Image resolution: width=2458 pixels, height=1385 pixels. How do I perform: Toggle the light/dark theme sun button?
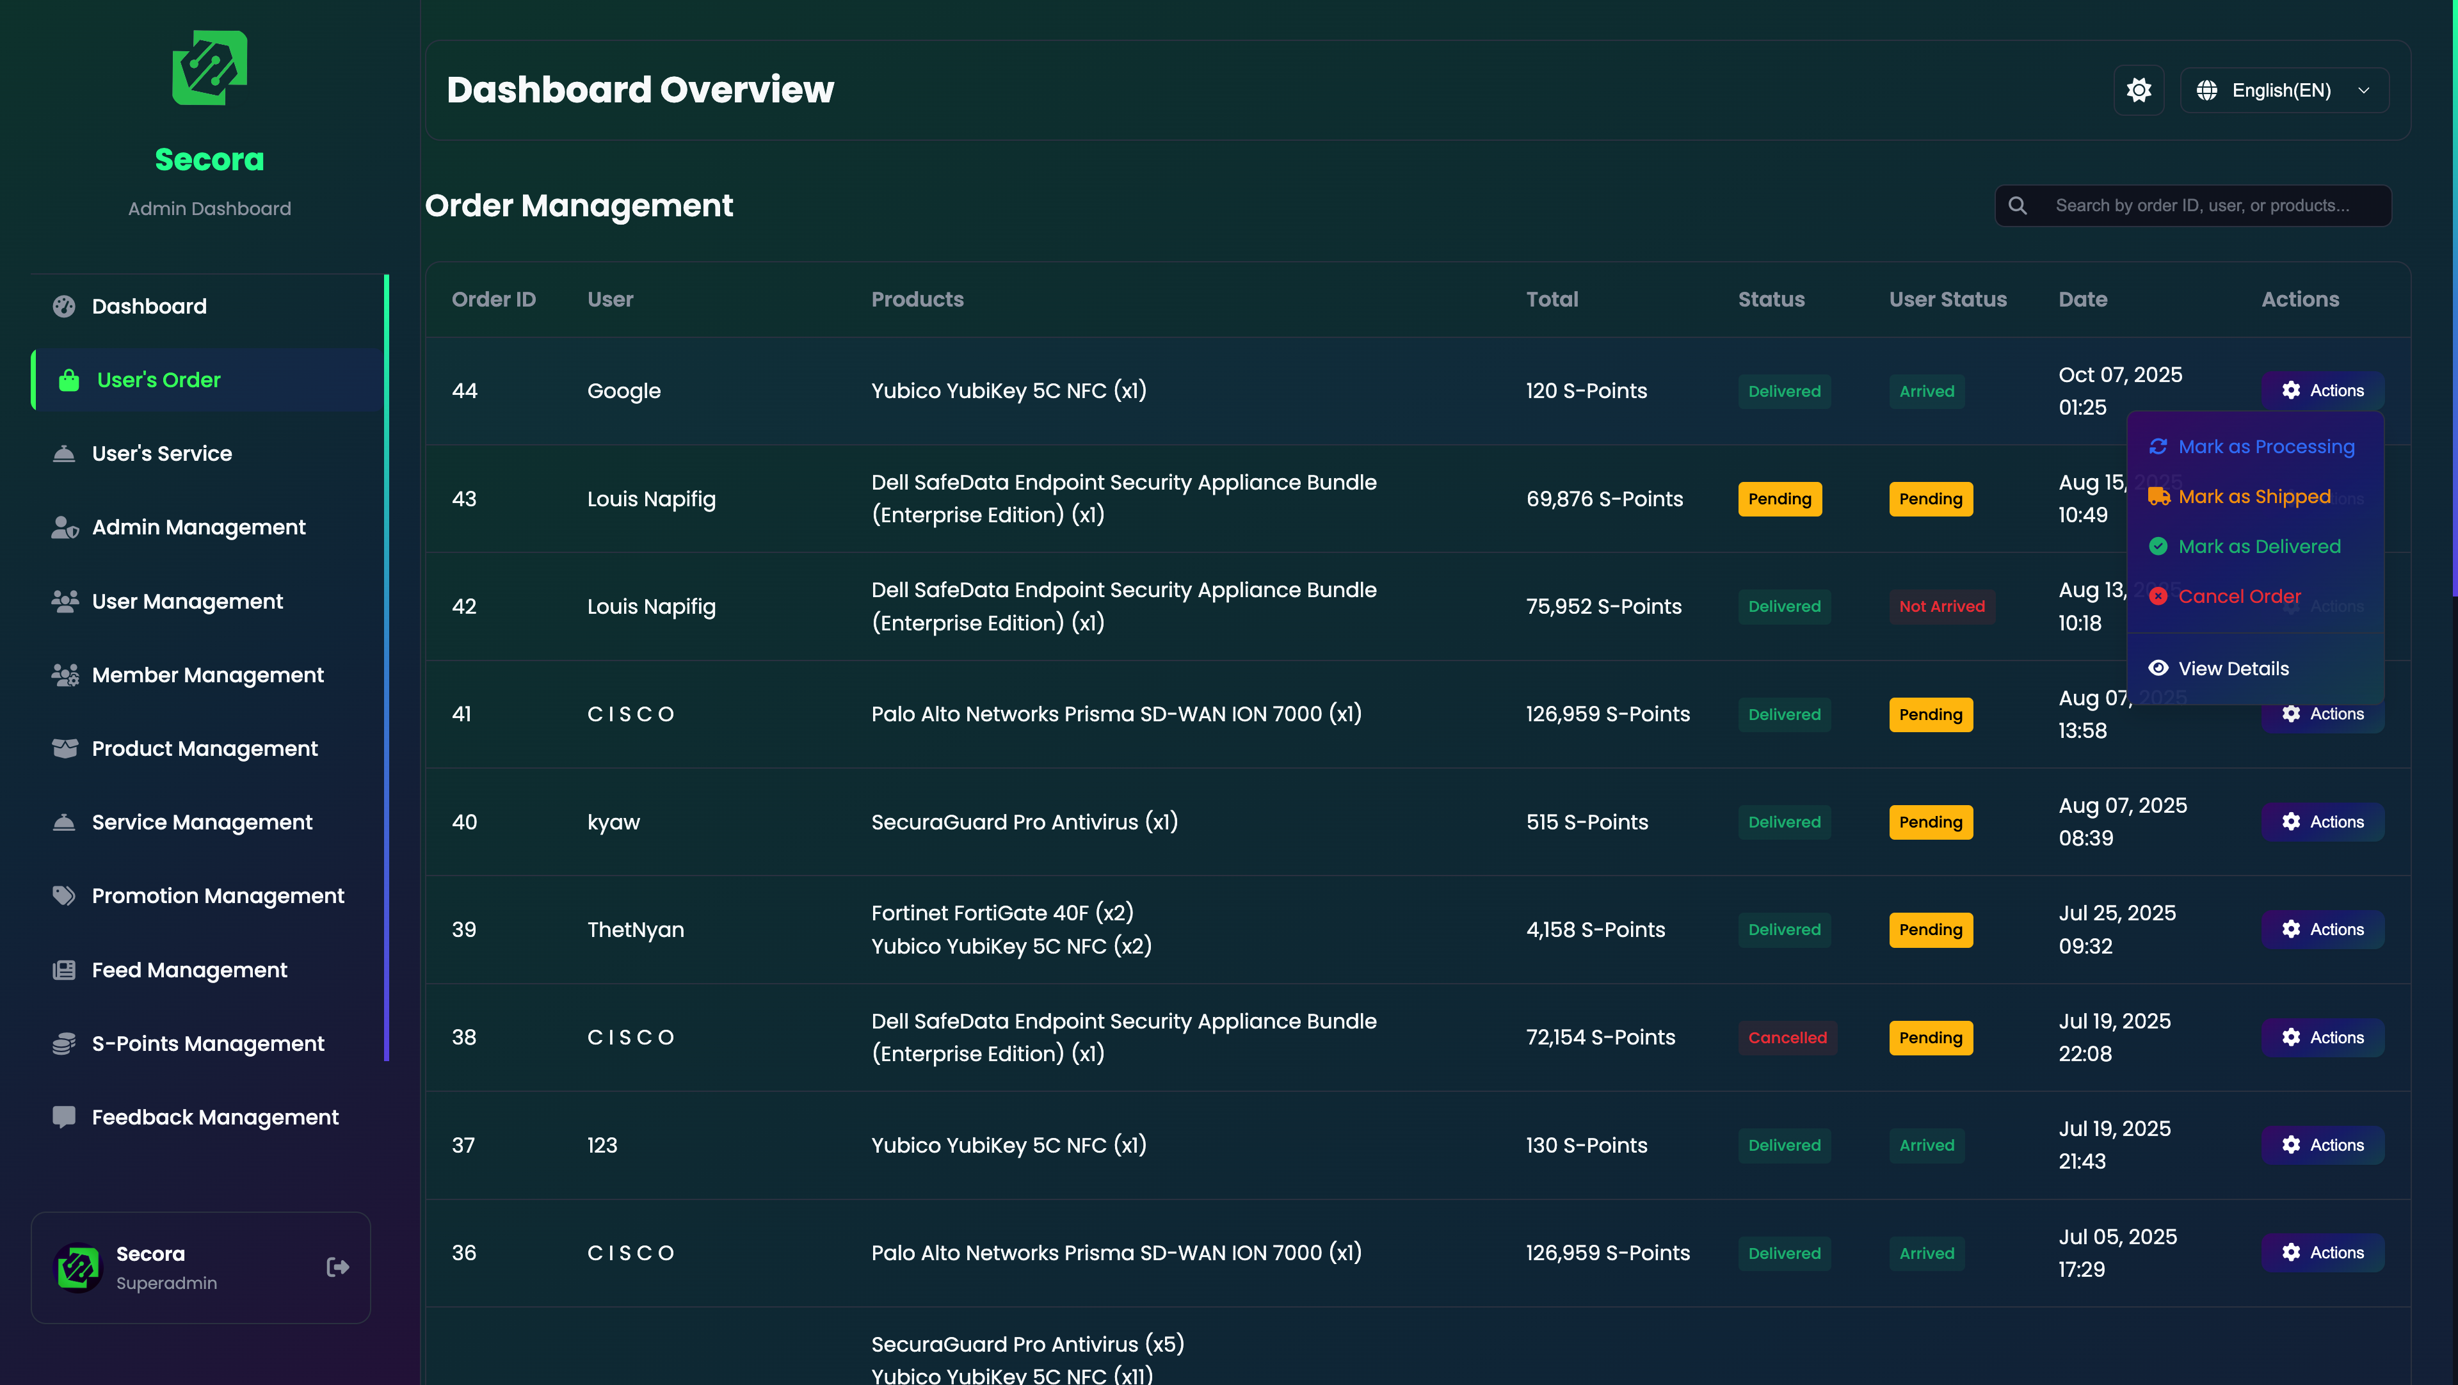click(2139, 91)
